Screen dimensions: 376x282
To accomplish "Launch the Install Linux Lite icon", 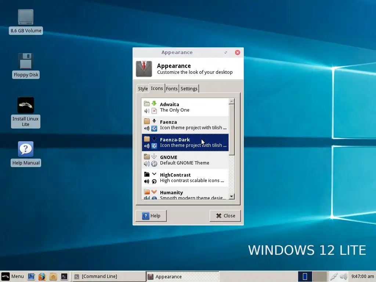I will point(26,112).
